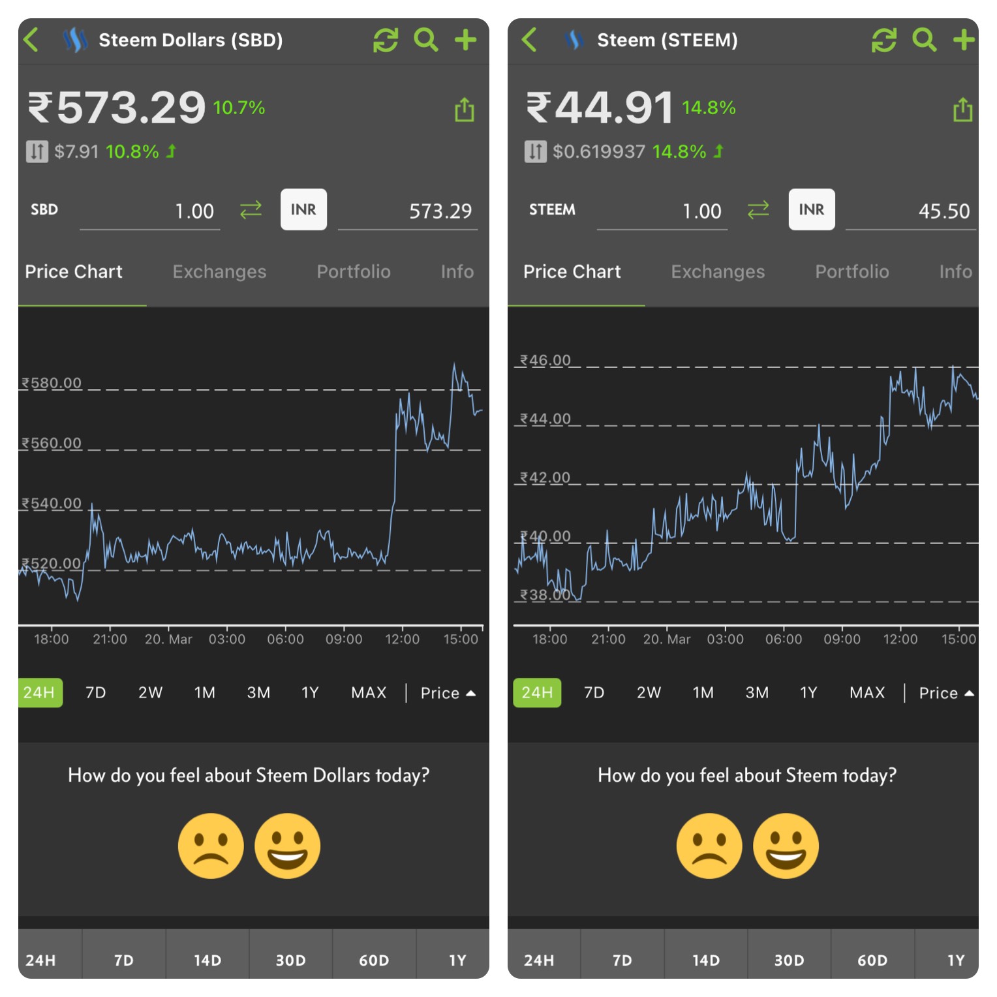Expand the Price dropdown on SBD chart
The width and height of the screenshot is (997, 997).
click(x=448, y=693)
